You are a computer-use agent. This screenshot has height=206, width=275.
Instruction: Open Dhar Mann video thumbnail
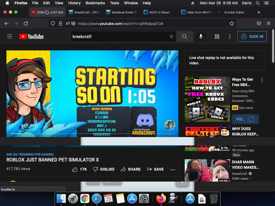pos(207,170)
